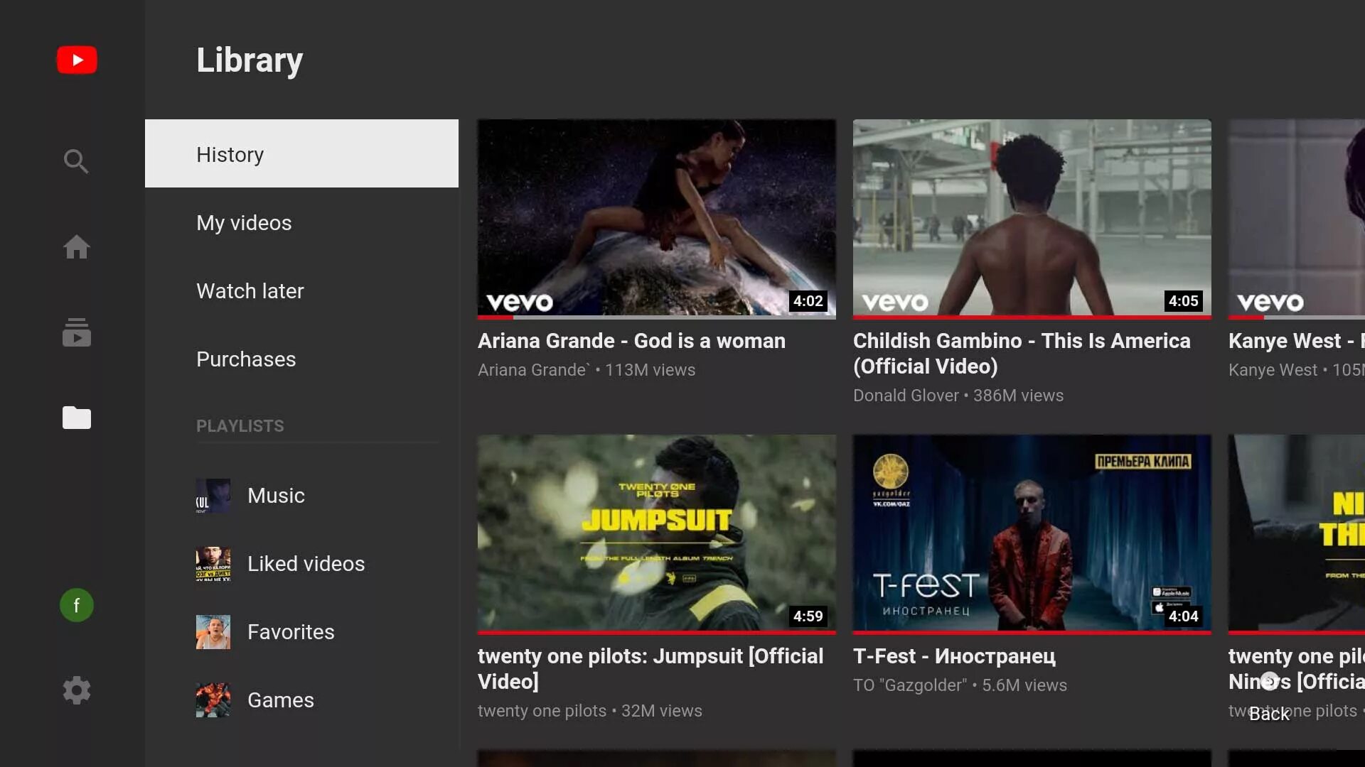Toggle Liked Videos playlist
The width and height of the screenshot is (1365, 767).
pyautogui.click(x=306, y=564)
